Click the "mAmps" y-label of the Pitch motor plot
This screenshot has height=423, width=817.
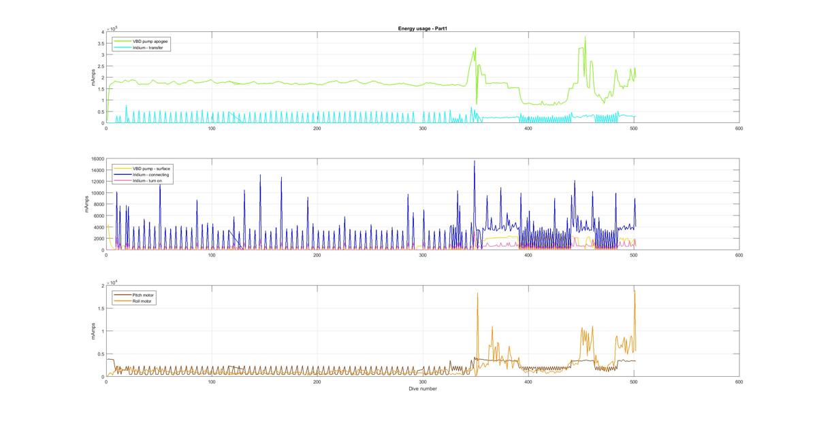click(93, 331)
